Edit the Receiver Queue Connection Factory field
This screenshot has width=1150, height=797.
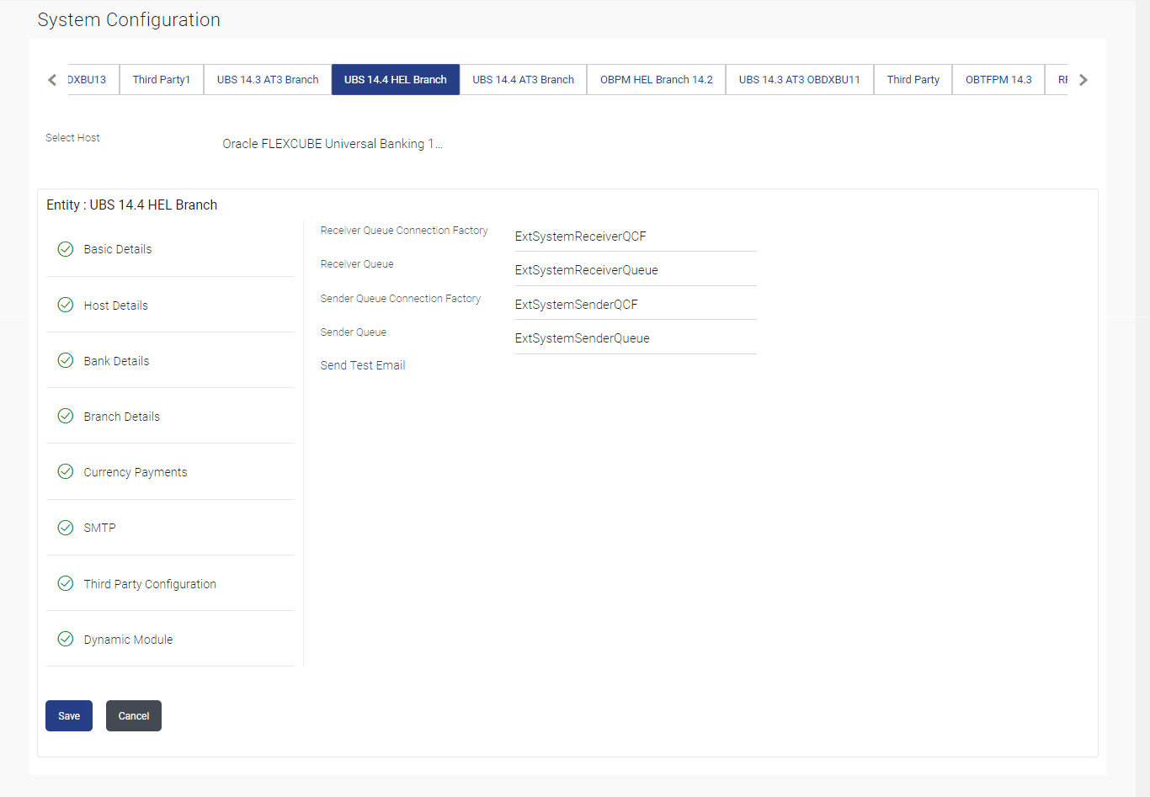coord(636,236)
